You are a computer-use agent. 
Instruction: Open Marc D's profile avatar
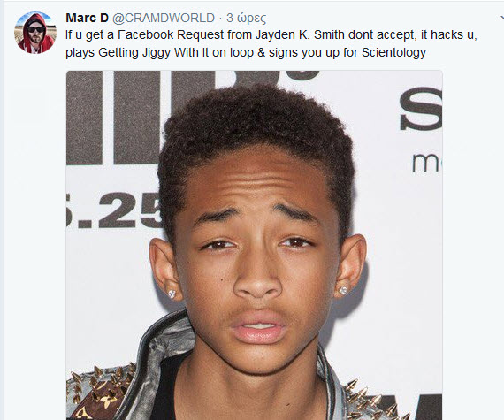[x=35, y=32]
